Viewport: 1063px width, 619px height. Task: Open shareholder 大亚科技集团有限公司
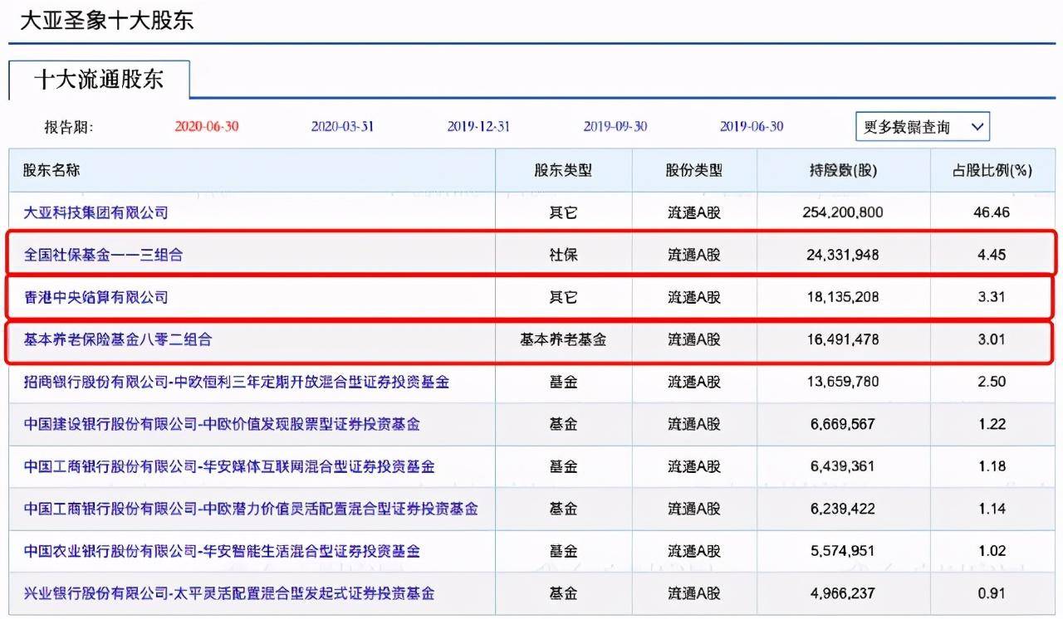(96, 212)
